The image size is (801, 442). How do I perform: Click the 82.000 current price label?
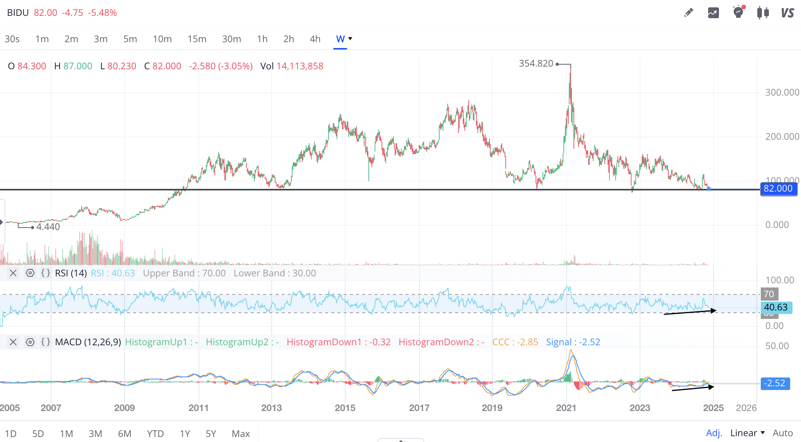pyautogui.click(x=778, y=188)
